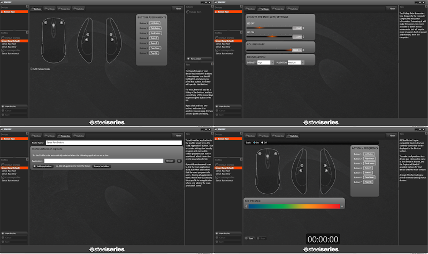The width and height of the screenshot is (428, 254).
Task: Expand Single Keys in the Actions panel
Action: pos(188,12)
